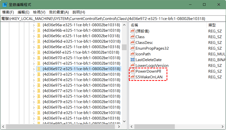Click the binary icon beside LastDeleteDate
This screenshot has height=130, width=226.
click(132, 60)
